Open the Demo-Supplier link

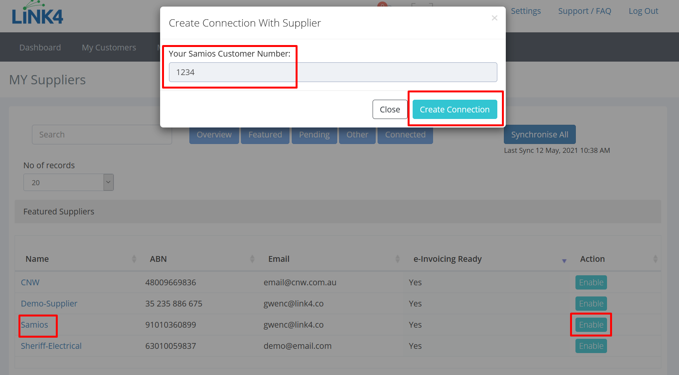[x=49, y=304]
